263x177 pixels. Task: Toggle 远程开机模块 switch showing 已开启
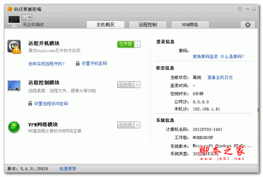(x=129, y=44)
